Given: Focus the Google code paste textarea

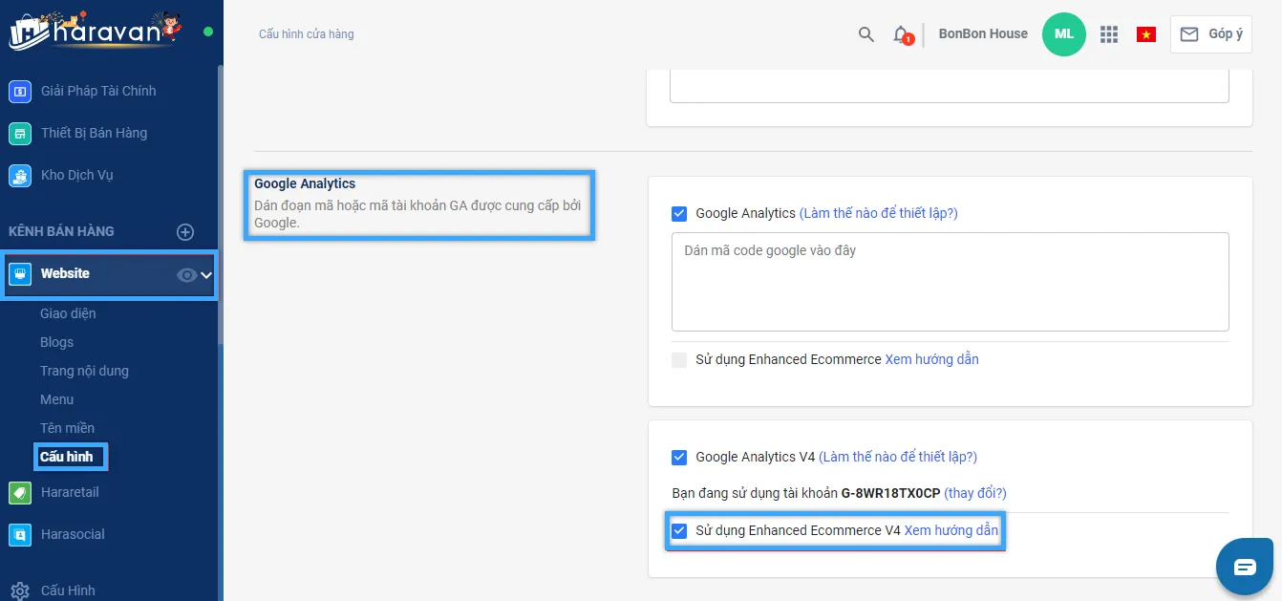Looking at the screenshot, I should pyautogui.click(x=950, y=282).
